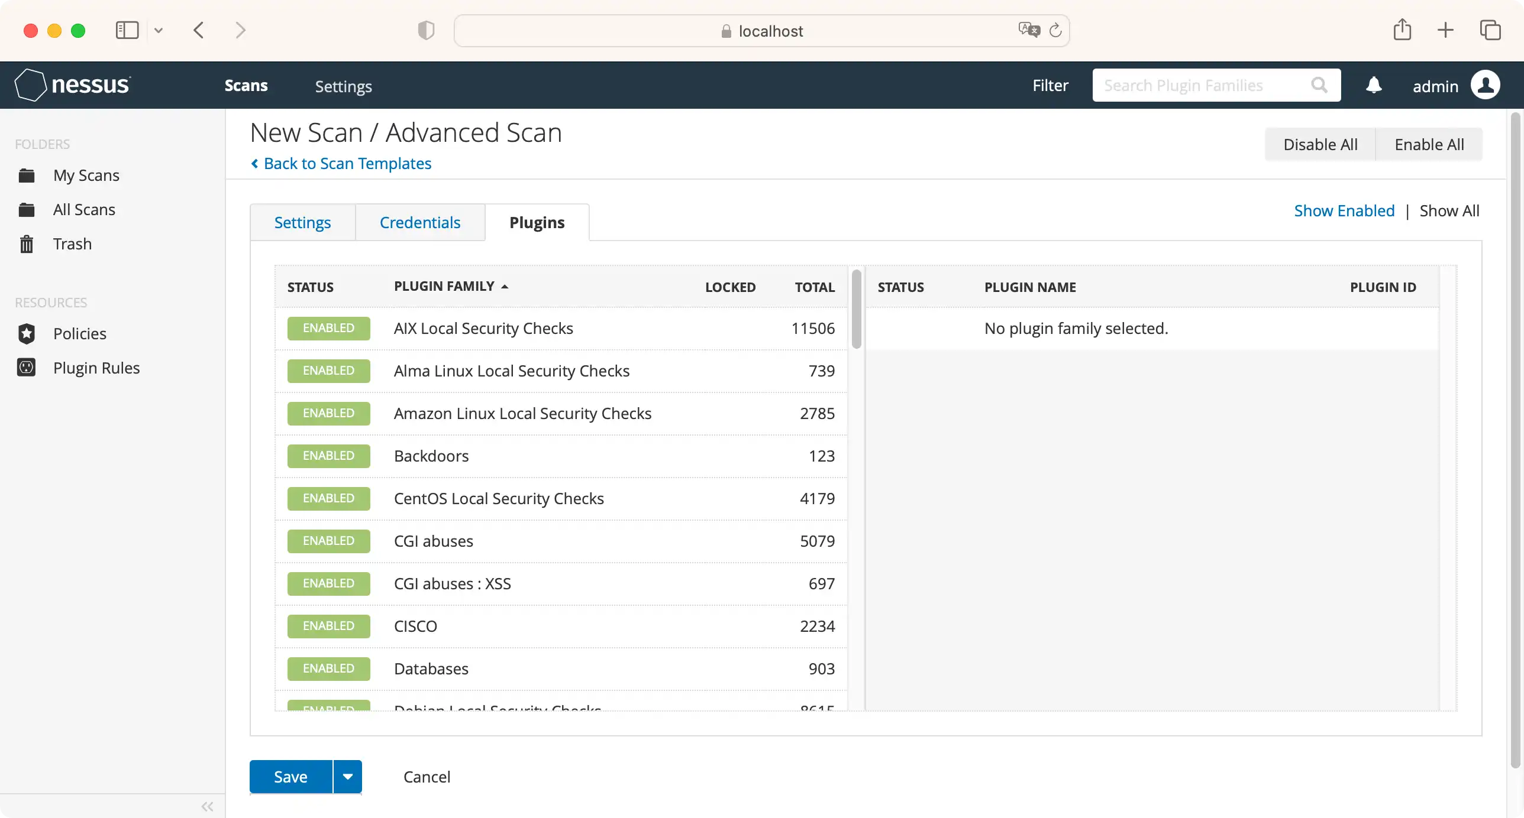Click PLUGIN FAMILY sort column header
Image resolution: width=1524 pixels, height=818 pixels.
[x=451, y=286]
